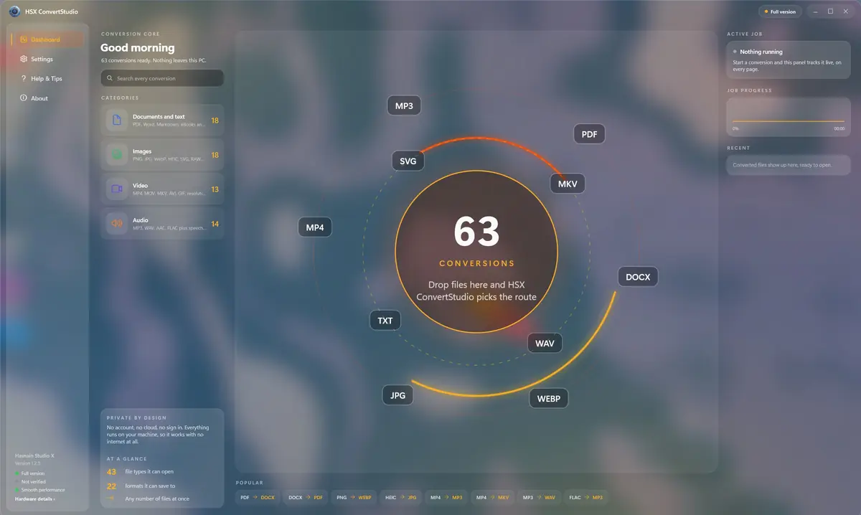Choose popular PDF to DOCX conversion

tap(258, 497)
